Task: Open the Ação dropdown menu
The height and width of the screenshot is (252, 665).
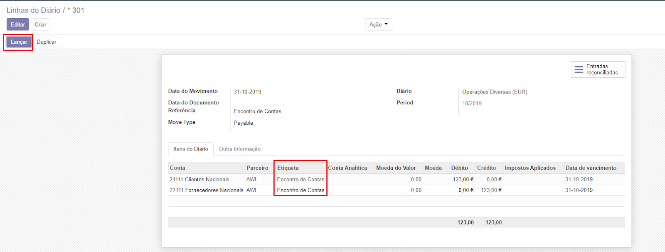Action: [379, 25]
